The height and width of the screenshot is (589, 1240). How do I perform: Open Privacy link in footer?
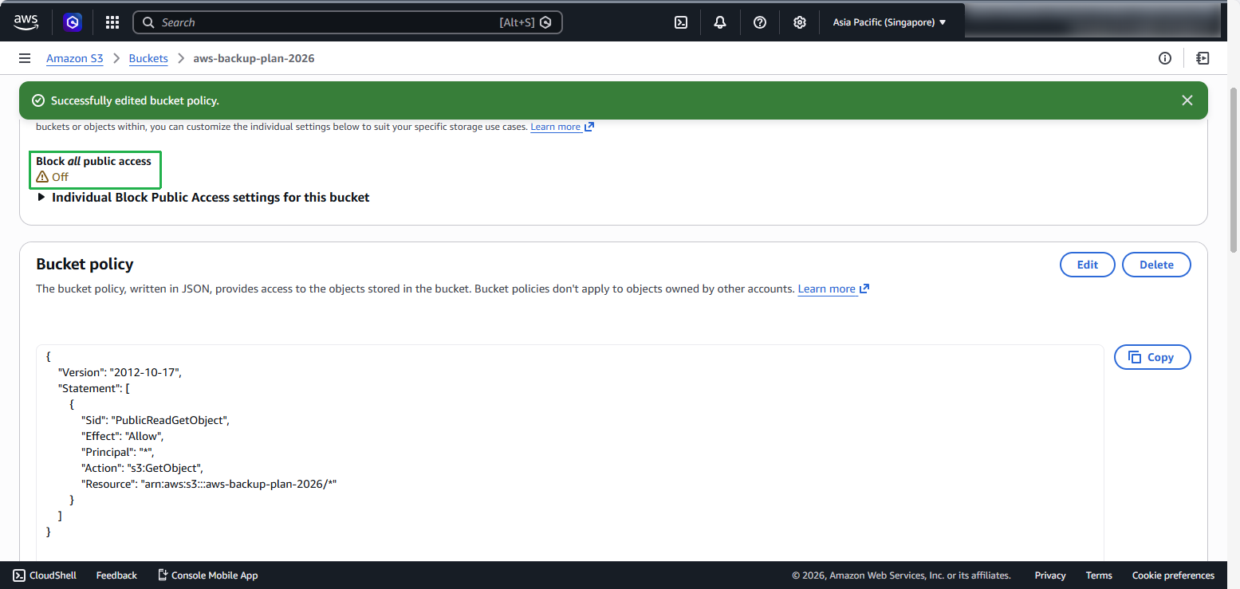tap(1050, 575)
